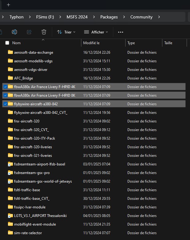Select the flybywire-aircraft-a380-842 folder name
Image resolution: width=190 pixels, height=240 pixels.
36,104
